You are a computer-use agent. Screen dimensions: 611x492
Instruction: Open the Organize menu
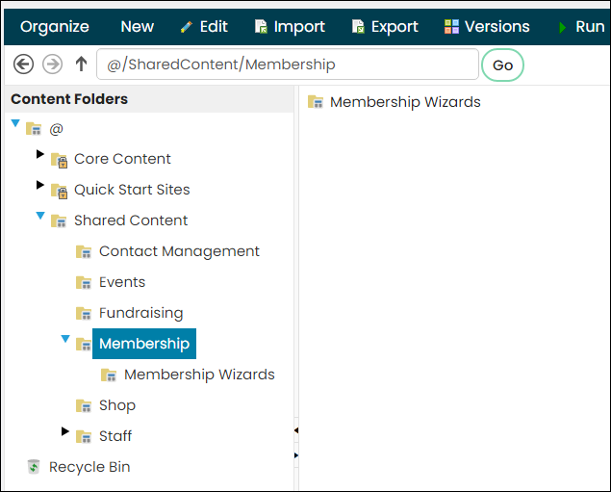pyautogui.click(x=55, y=27)
